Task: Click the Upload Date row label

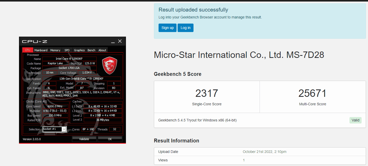Action: 168,152
